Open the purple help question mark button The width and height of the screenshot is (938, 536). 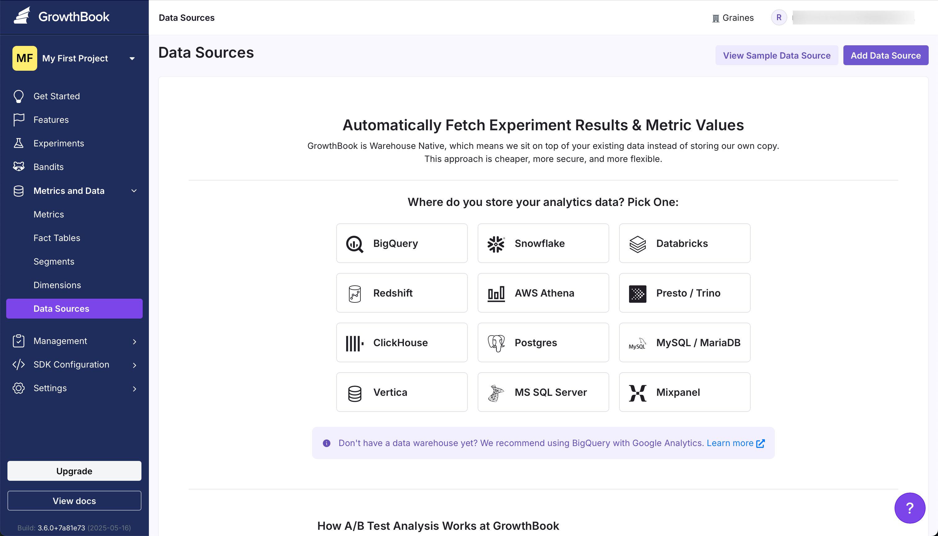click(910, 508)
